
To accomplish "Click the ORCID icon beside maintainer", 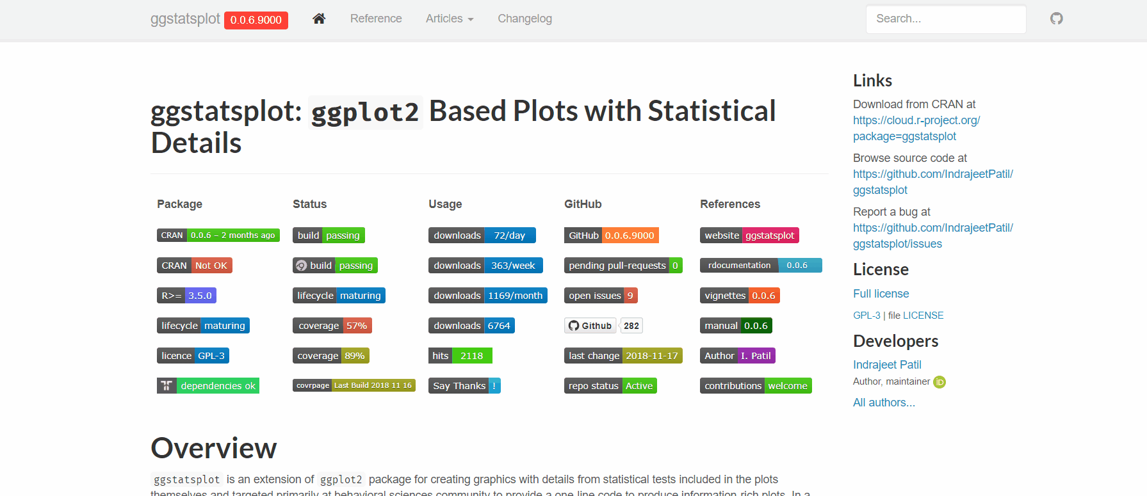I will click(940, 382).
